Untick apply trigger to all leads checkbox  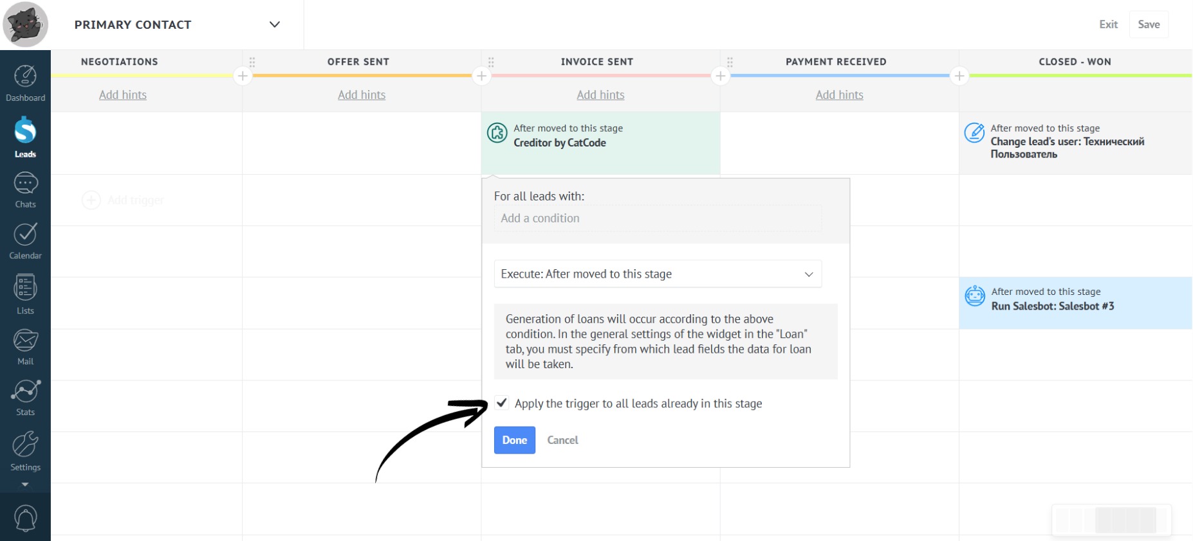pos(502,403)
